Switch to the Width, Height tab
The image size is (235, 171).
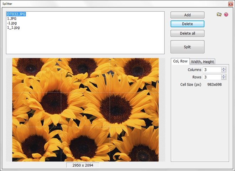(x=203, y=61)
